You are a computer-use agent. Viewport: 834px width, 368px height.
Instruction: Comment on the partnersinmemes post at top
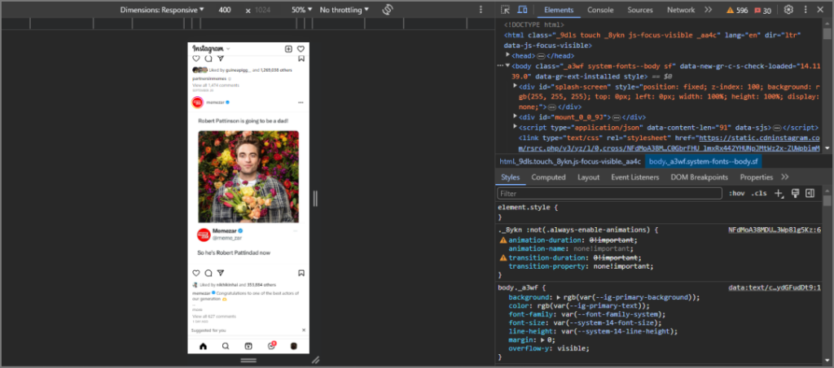click(208, 59)
